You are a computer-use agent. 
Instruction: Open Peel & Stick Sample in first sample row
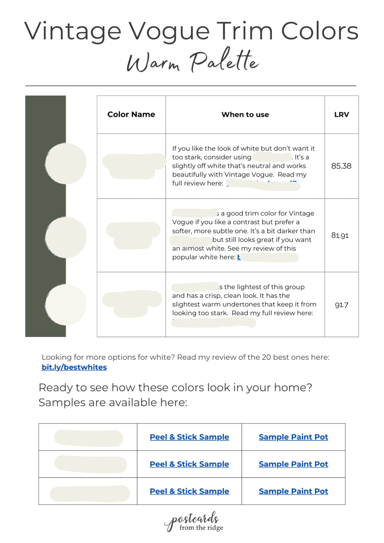(x=189, y=437)
